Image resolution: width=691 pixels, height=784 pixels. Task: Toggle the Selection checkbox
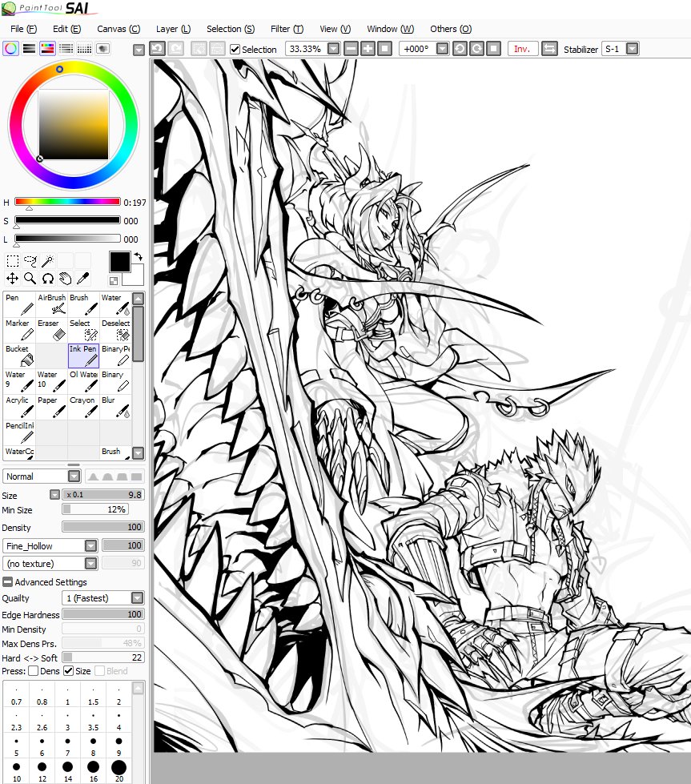click(x=235, y=49)
